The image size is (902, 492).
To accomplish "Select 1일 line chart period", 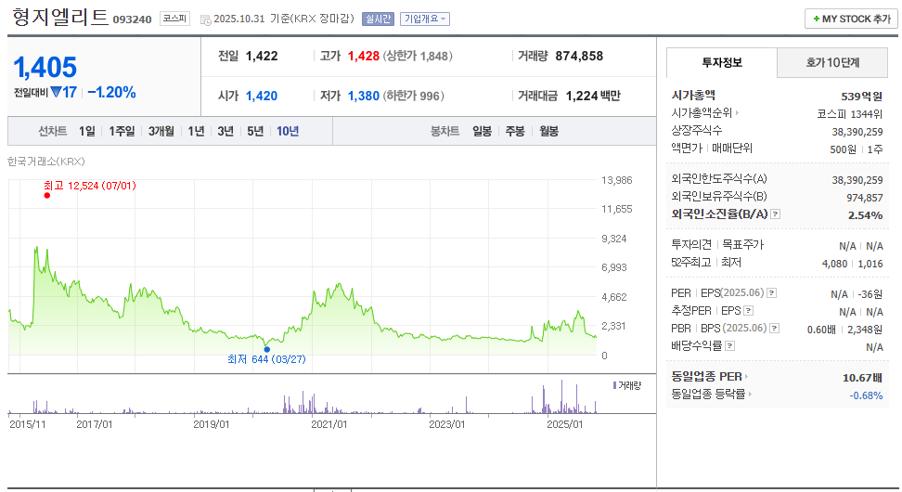I will 87,131.
